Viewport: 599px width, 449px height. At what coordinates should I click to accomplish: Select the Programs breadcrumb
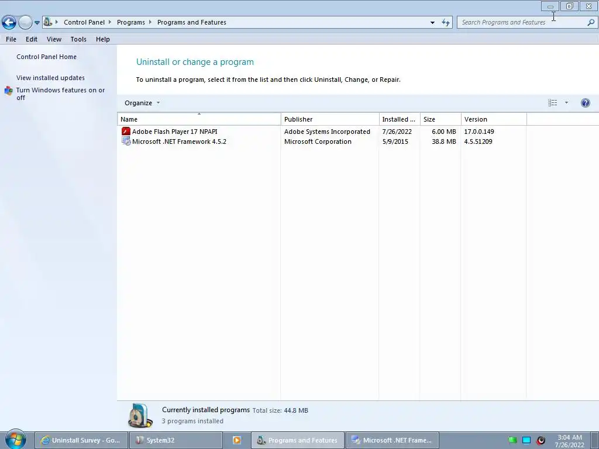coord(130,22)
